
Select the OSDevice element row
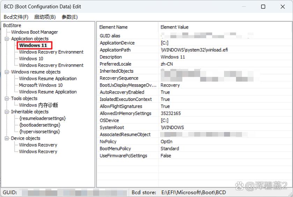194,121
